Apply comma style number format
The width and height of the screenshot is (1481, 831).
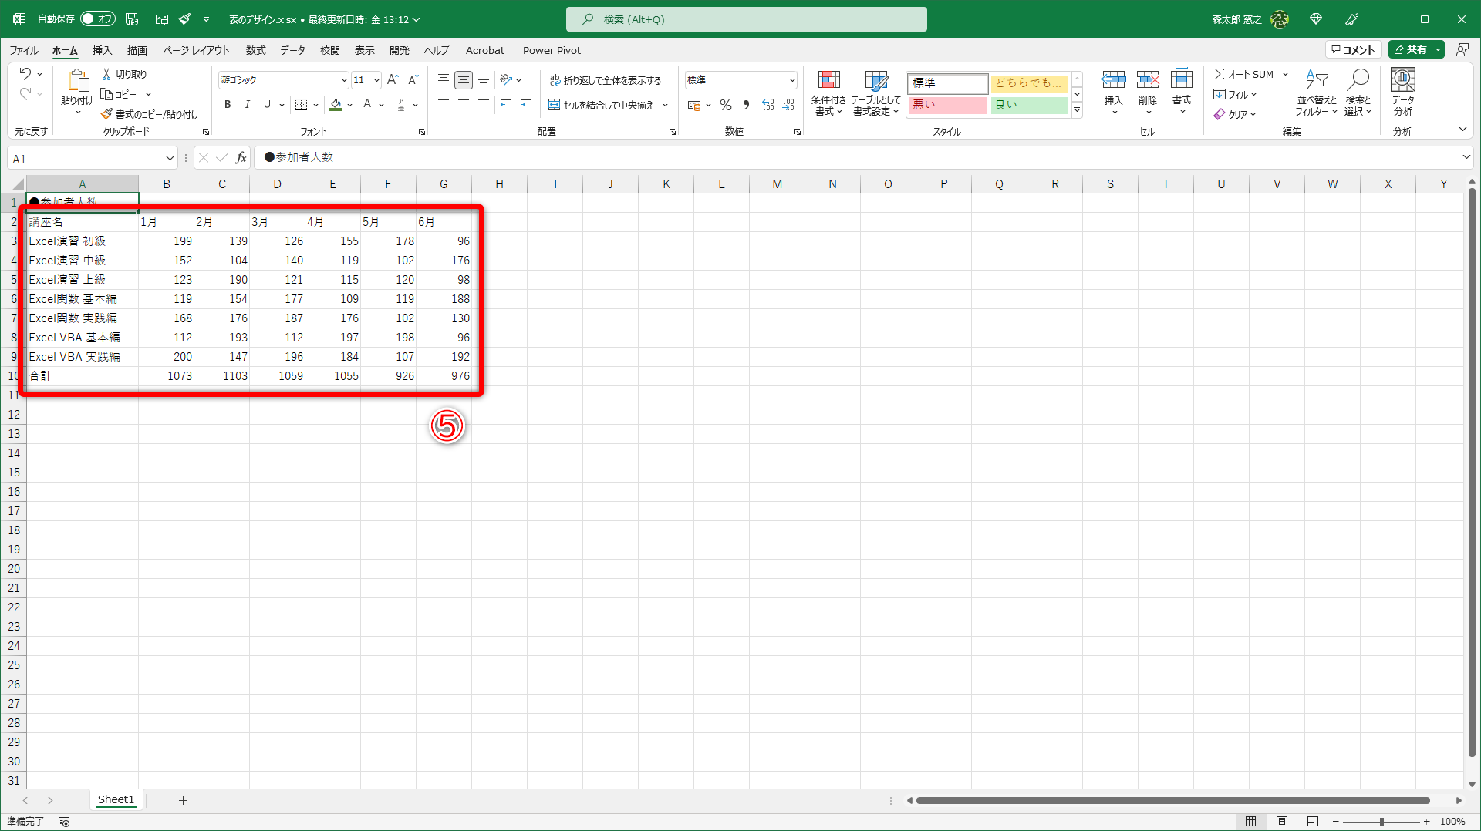[x=746, y=105]
